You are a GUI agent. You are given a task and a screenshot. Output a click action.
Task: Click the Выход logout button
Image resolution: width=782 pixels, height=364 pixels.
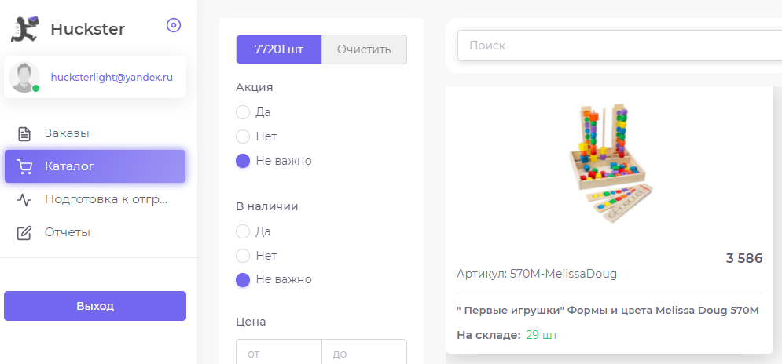click(x=95, y=306)
